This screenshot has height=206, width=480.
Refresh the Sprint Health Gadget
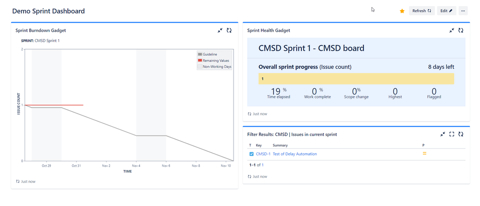point(461,30)
